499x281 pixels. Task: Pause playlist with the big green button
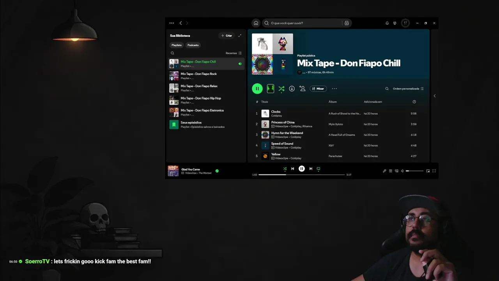click(257, 89)
